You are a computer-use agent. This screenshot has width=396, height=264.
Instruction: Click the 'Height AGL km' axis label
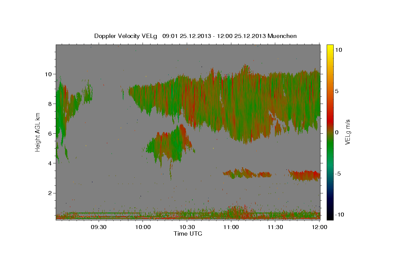[38, 132]
